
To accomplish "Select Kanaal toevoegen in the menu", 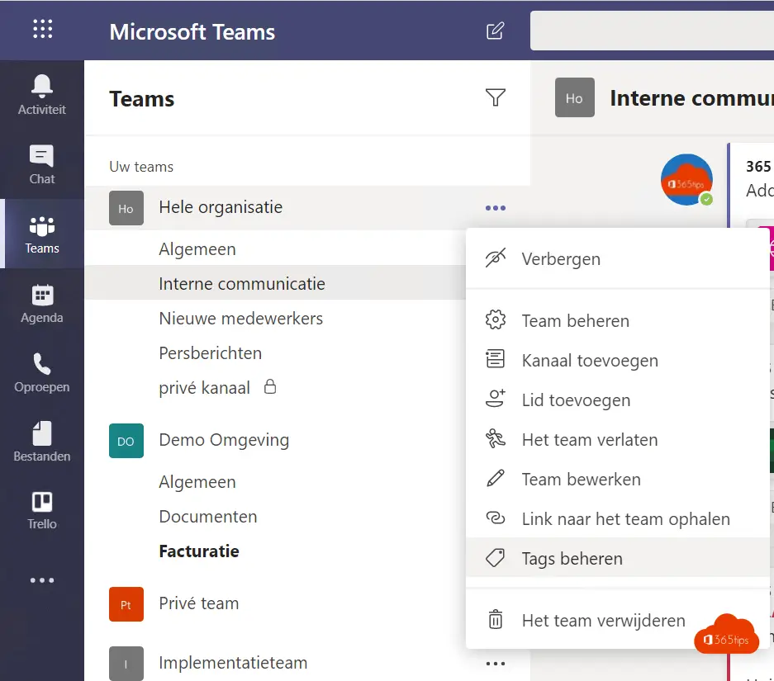I will pyautogui.click(x=589, y=361).
